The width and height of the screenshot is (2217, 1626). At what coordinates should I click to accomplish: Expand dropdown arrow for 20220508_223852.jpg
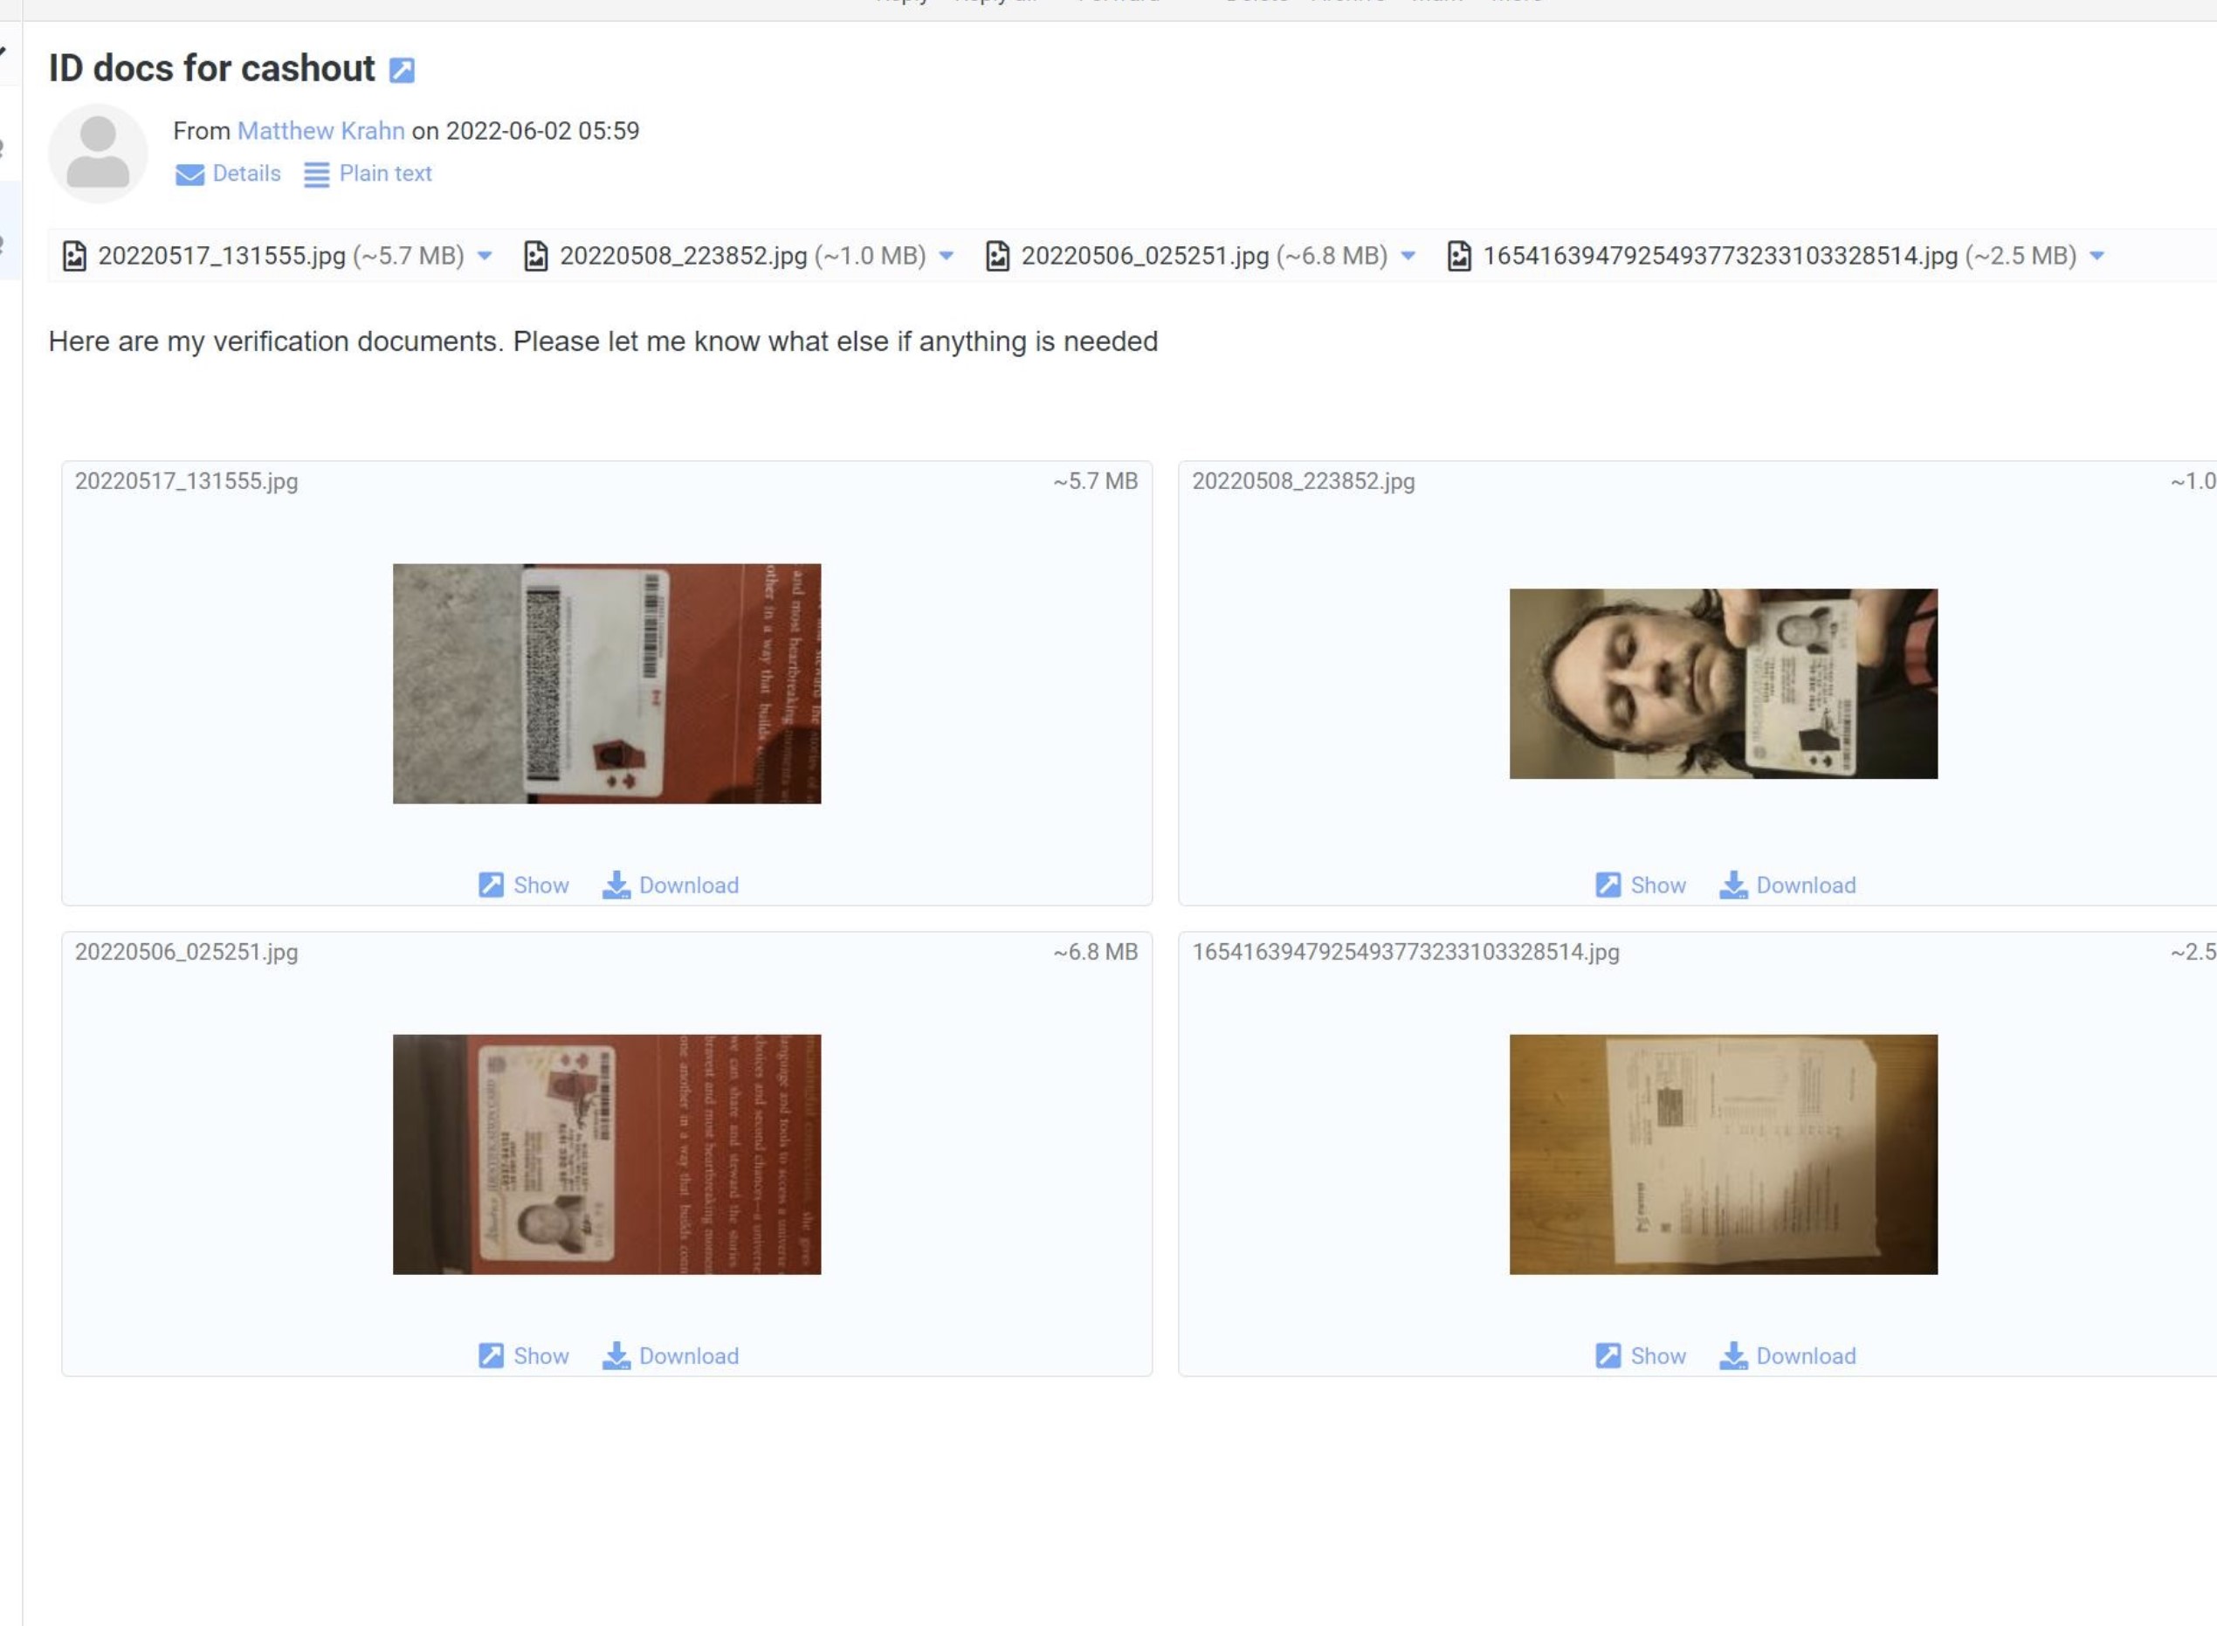pos(946,256)
